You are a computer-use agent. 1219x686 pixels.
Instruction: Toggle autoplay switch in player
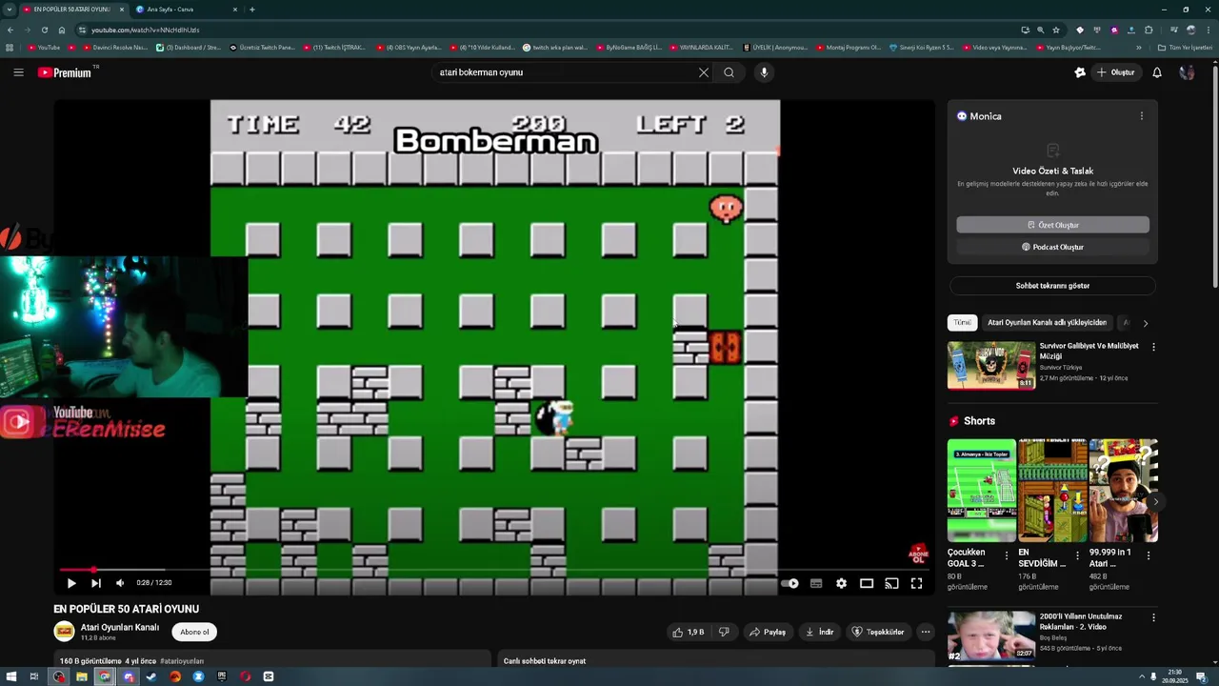pos(790,583)
